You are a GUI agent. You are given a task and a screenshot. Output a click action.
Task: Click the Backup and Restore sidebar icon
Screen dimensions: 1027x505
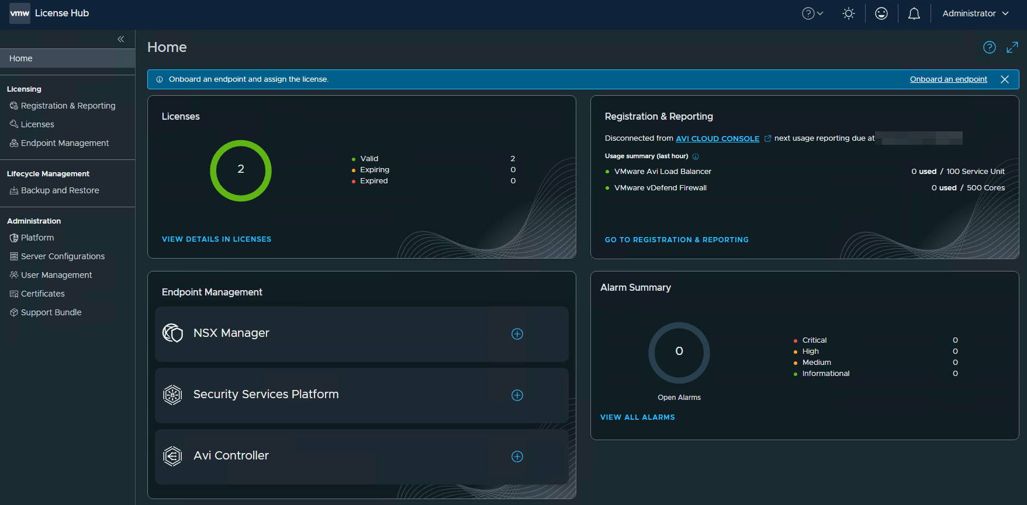14,190
